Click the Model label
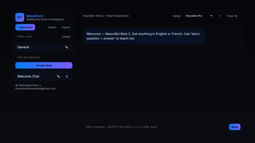Image resolution: width=255 pixels, height=143 pixels. click(177, 16)
